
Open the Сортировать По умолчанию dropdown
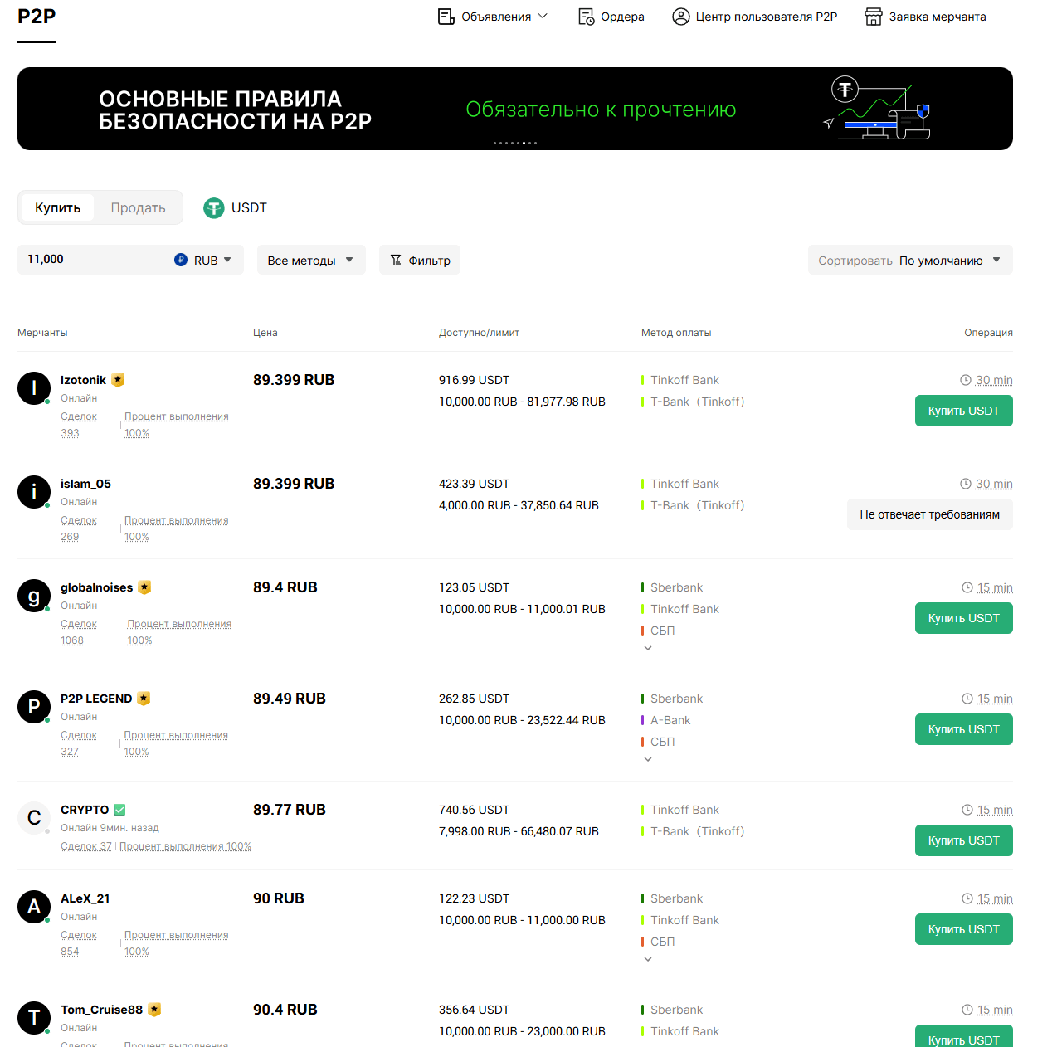tap(910, 260)
